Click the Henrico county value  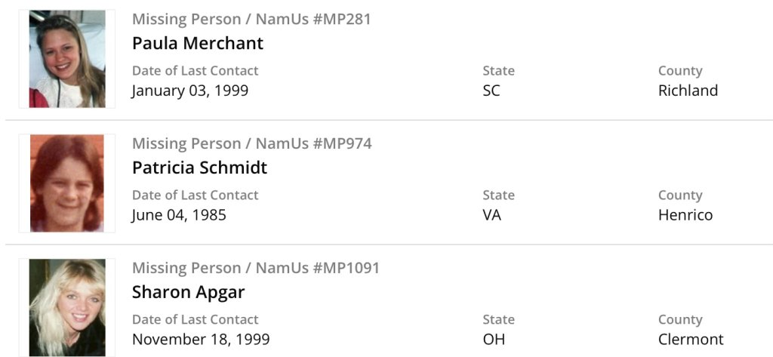point(685,215)
